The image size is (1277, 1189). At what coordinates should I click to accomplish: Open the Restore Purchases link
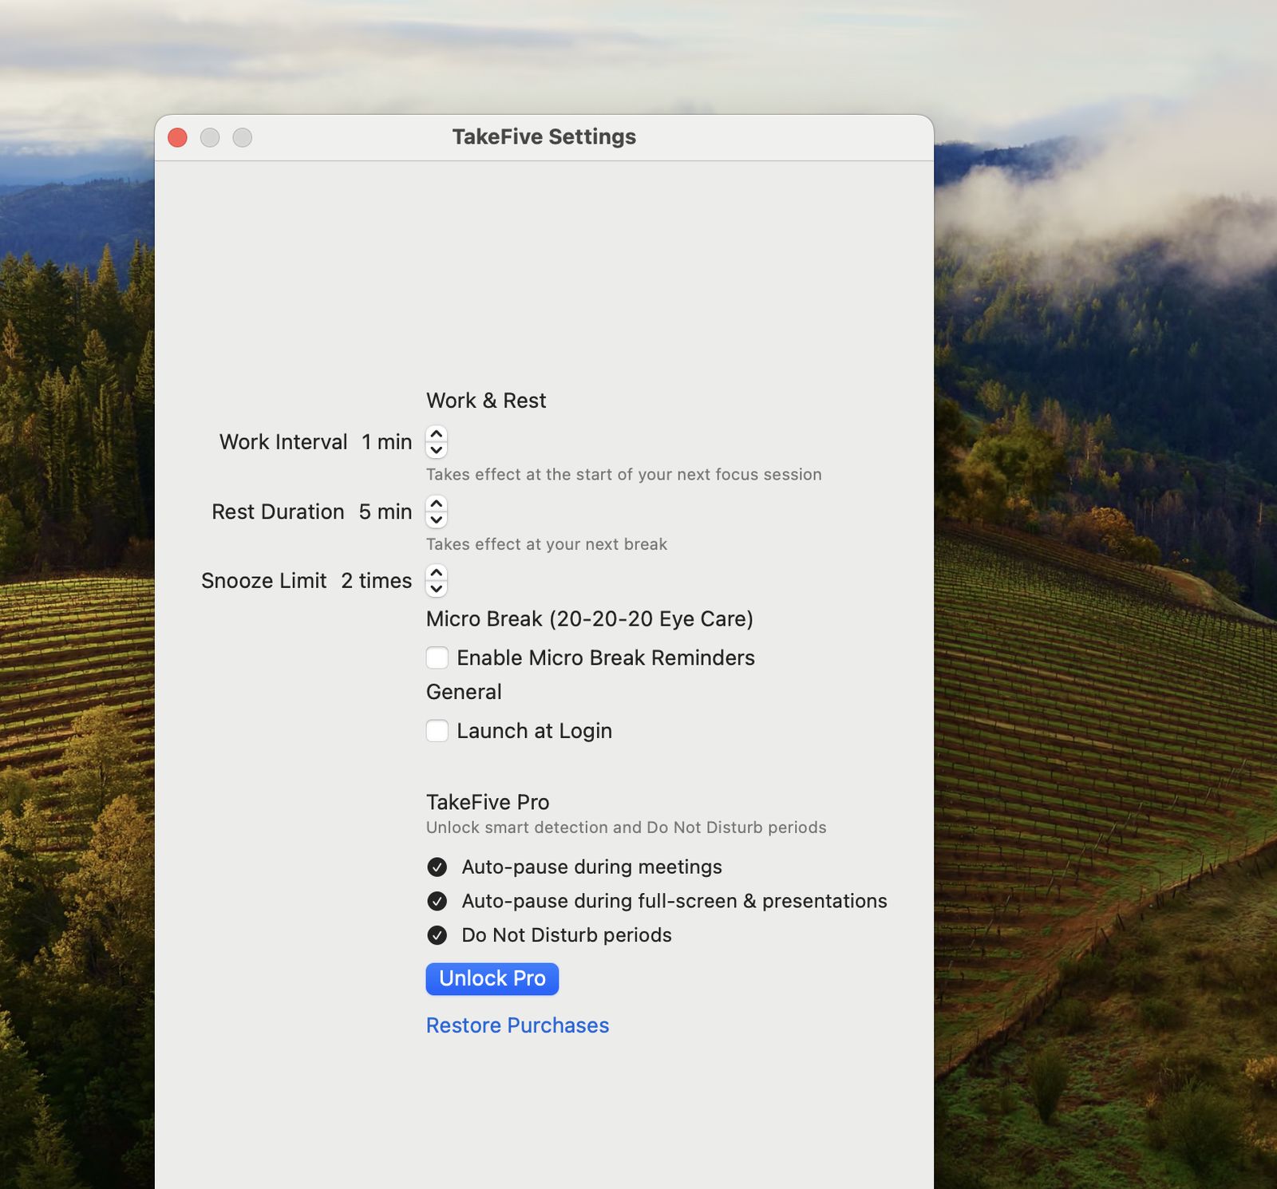[x=517, y=1025]
